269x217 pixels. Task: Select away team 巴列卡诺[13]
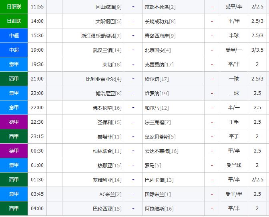point(159,180)
